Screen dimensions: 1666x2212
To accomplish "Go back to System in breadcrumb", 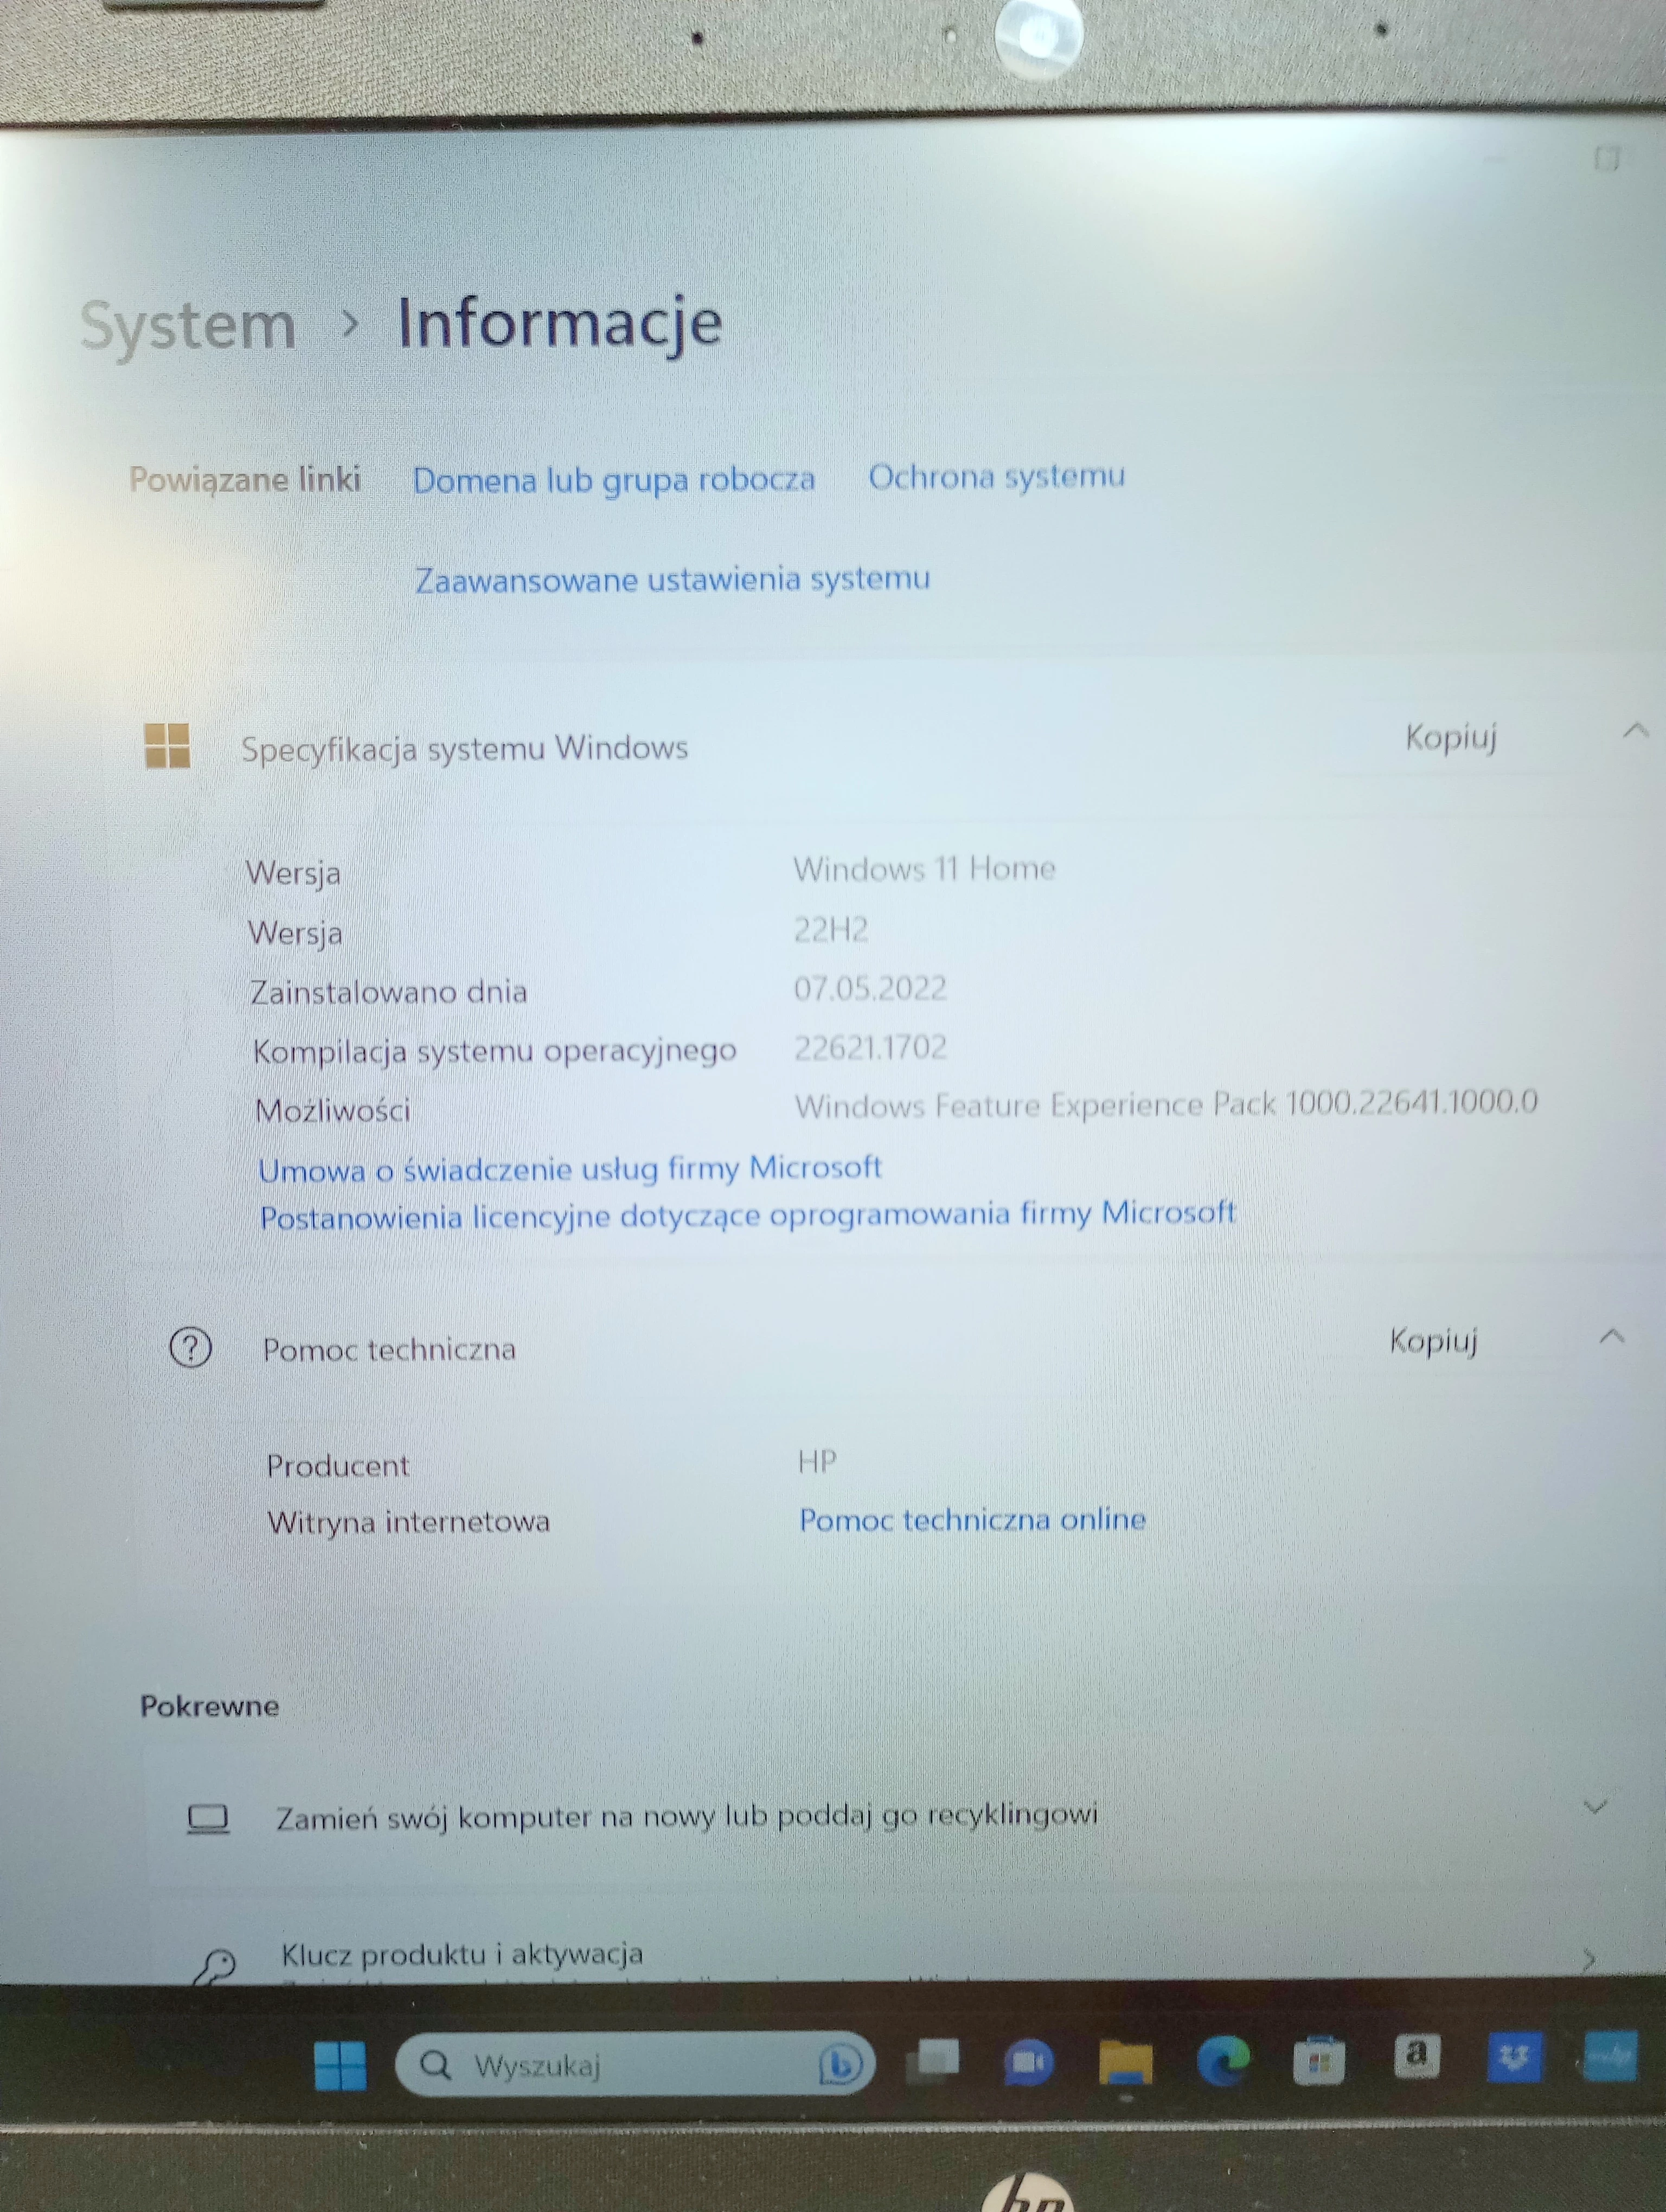I will (188, 326).
